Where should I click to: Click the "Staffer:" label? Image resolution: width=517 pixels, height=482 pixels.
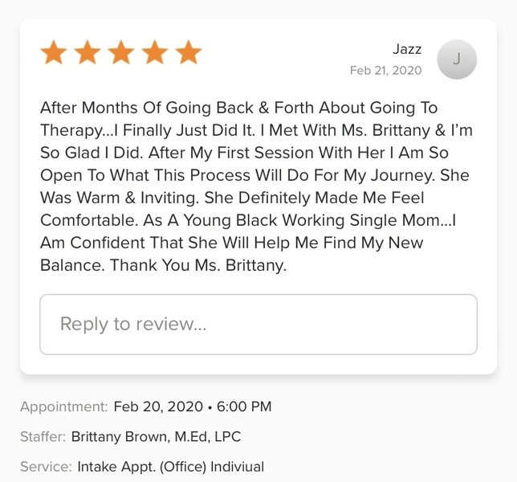point(43,437)
